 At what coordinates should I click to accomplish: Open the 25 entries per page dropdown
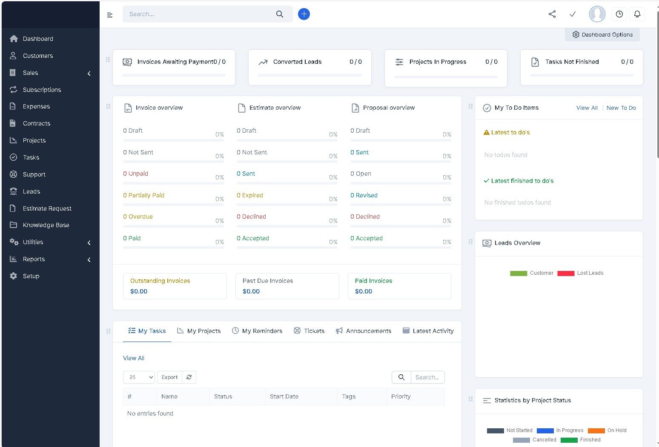pyautogui.click(x=139, y=377)
